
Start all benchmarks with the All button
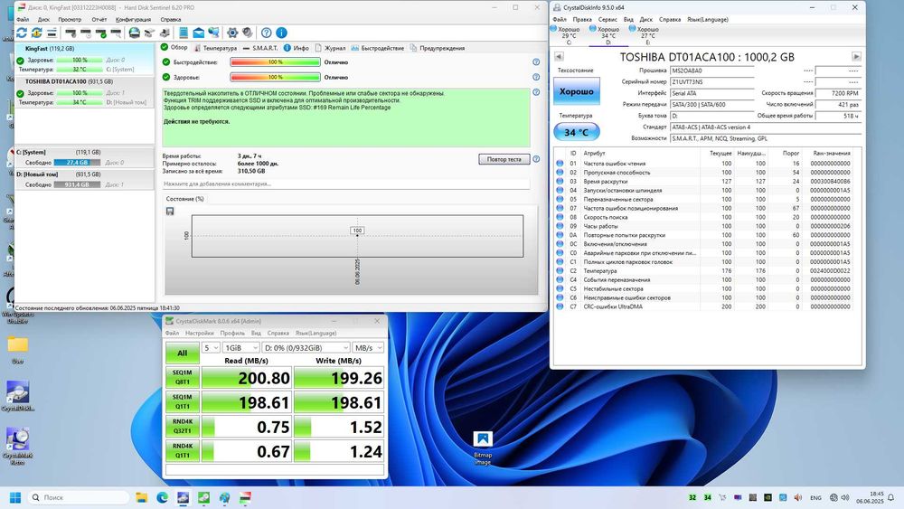coord(182,353)
